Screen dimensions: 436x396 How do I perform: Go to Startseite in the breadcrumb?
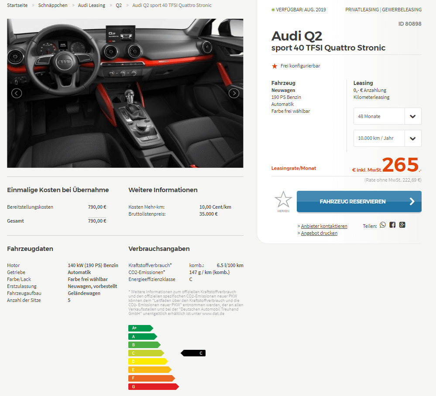[17, 5]
